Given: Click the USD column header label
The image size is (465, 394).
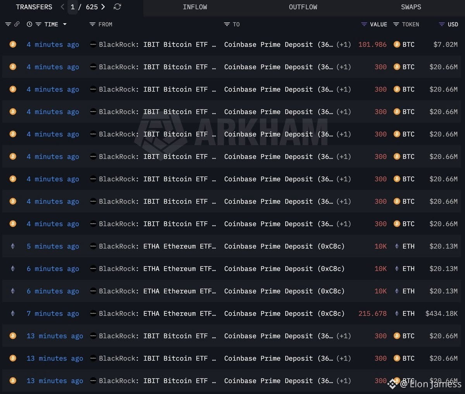Looking at the screenshot, I should [453, 24].
